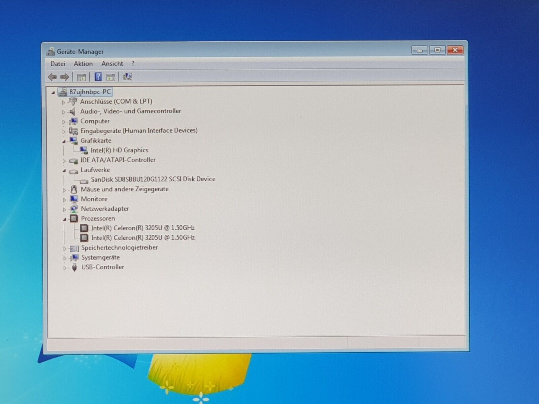The width and height of the screenshot is (539, 404).
Task: Expand the Anschlüsse (COM & LPT) node
Action: (64, 102)
